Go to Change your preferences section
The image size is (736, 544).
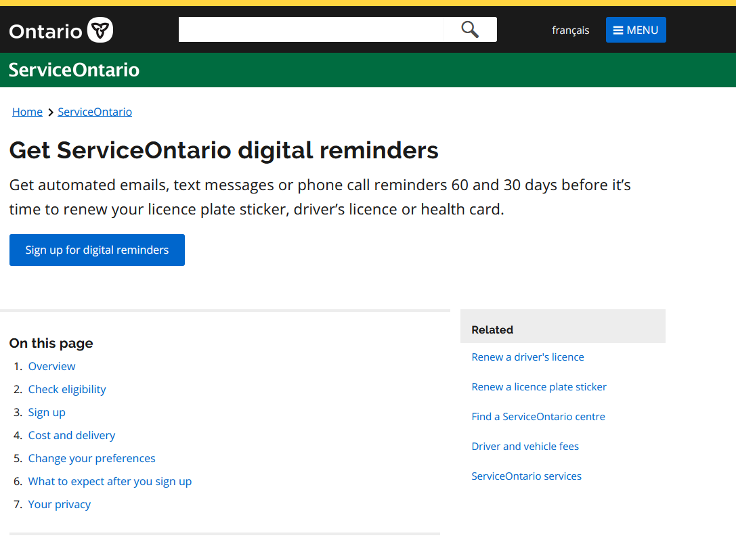(92, 458)
